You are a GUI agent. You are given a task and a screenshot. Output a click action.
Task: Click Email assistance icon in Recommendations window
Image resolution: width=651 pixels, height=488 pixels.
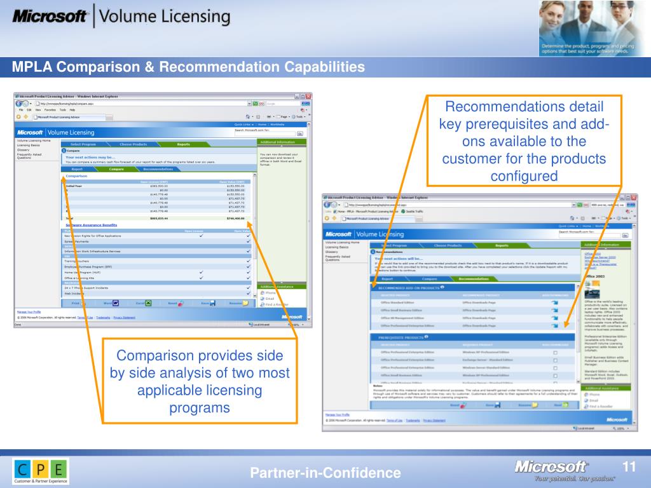[586, 400]
